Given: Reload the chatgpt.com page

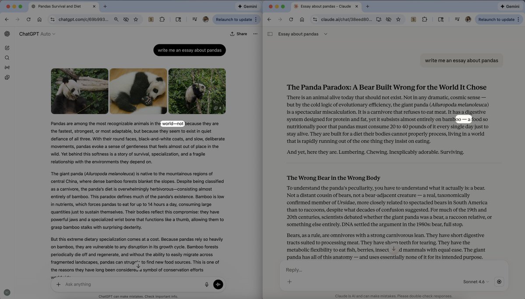Looking at the screenshot, I should (28, 19).
